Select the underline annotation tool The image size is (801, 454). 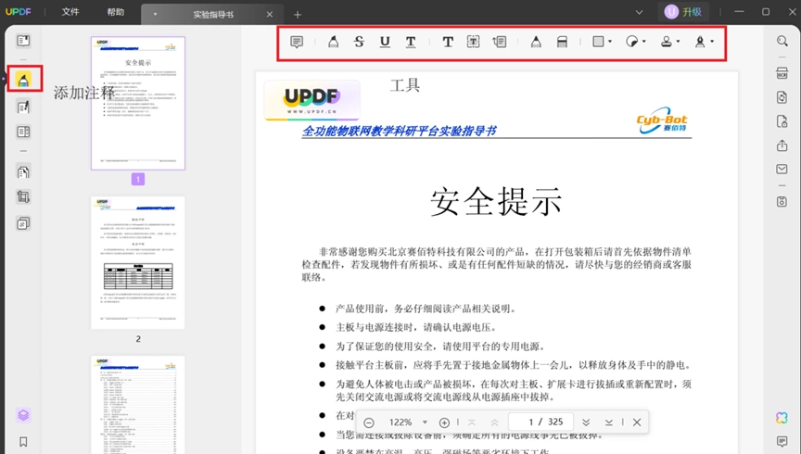pos(385,42)
